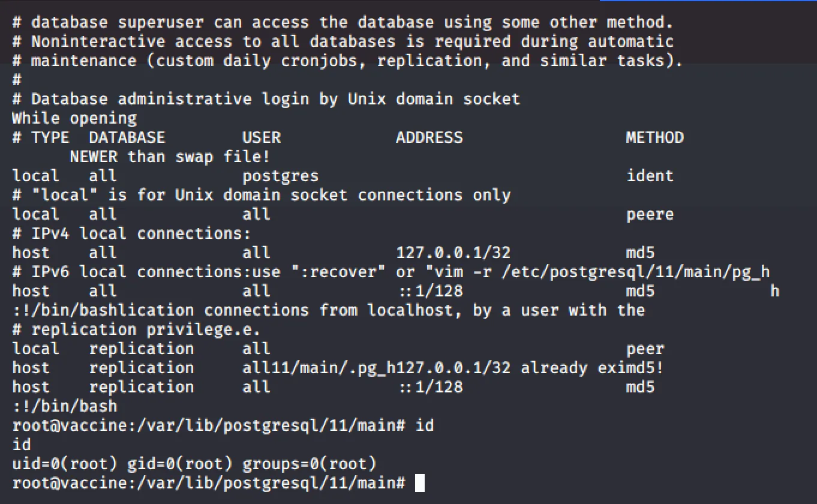Image resolution: width=817 pixels, height=504 pixels.
Task: Click the ident method value
Action: tap(650, 176)
